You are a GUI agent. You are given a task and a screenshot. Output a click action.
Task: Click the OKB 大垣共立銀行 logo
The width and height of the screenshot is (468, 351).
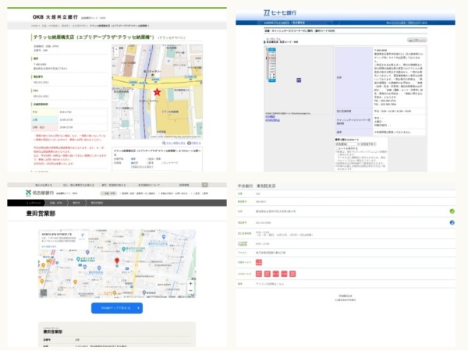click(x=55, y=17)
